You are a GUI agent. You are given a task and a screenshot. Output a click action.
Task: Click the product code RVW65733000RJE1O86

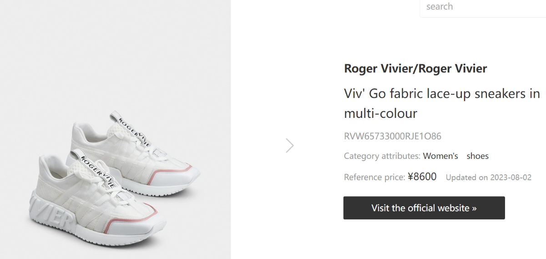(x=393, y=136)
